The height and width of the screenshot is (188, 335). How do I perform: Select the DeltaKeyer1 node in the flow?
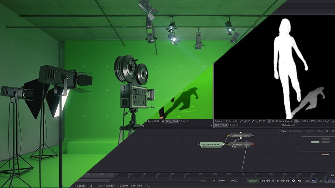tap(240, 144)
